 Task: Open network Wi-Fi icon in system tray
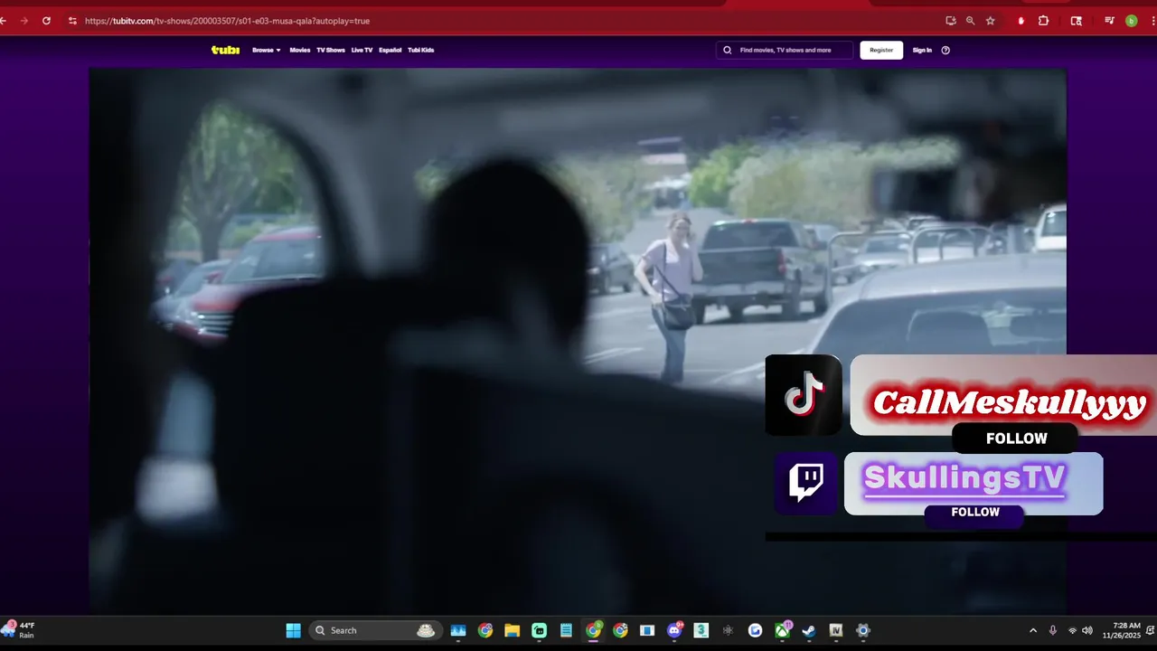point(1072,630)
